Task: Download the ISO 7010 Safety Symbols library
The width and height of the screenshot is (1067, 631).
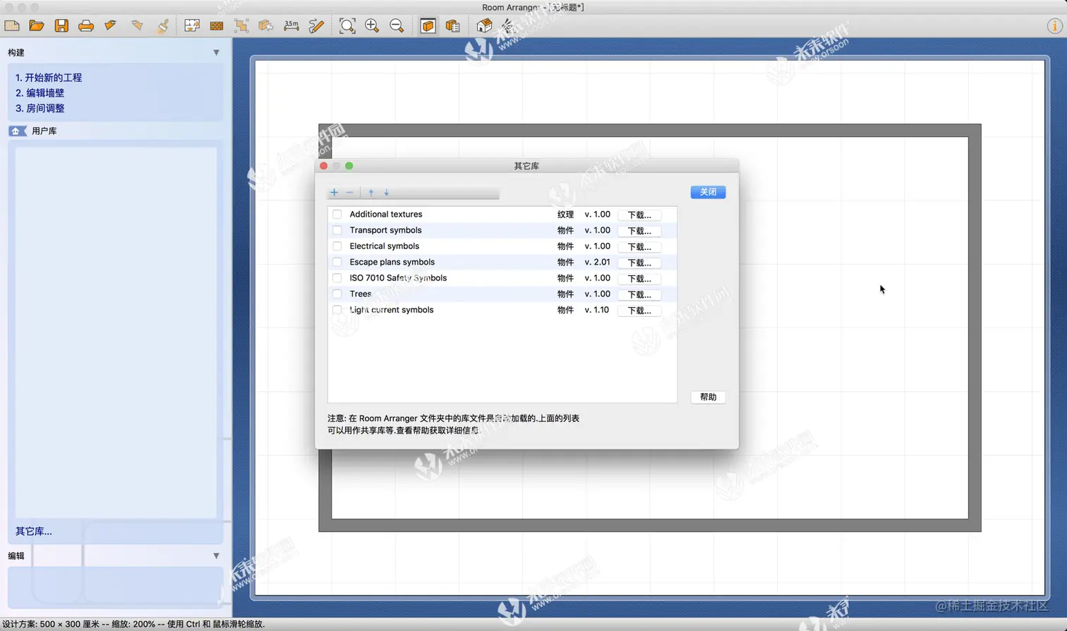Action: [639, 278]
